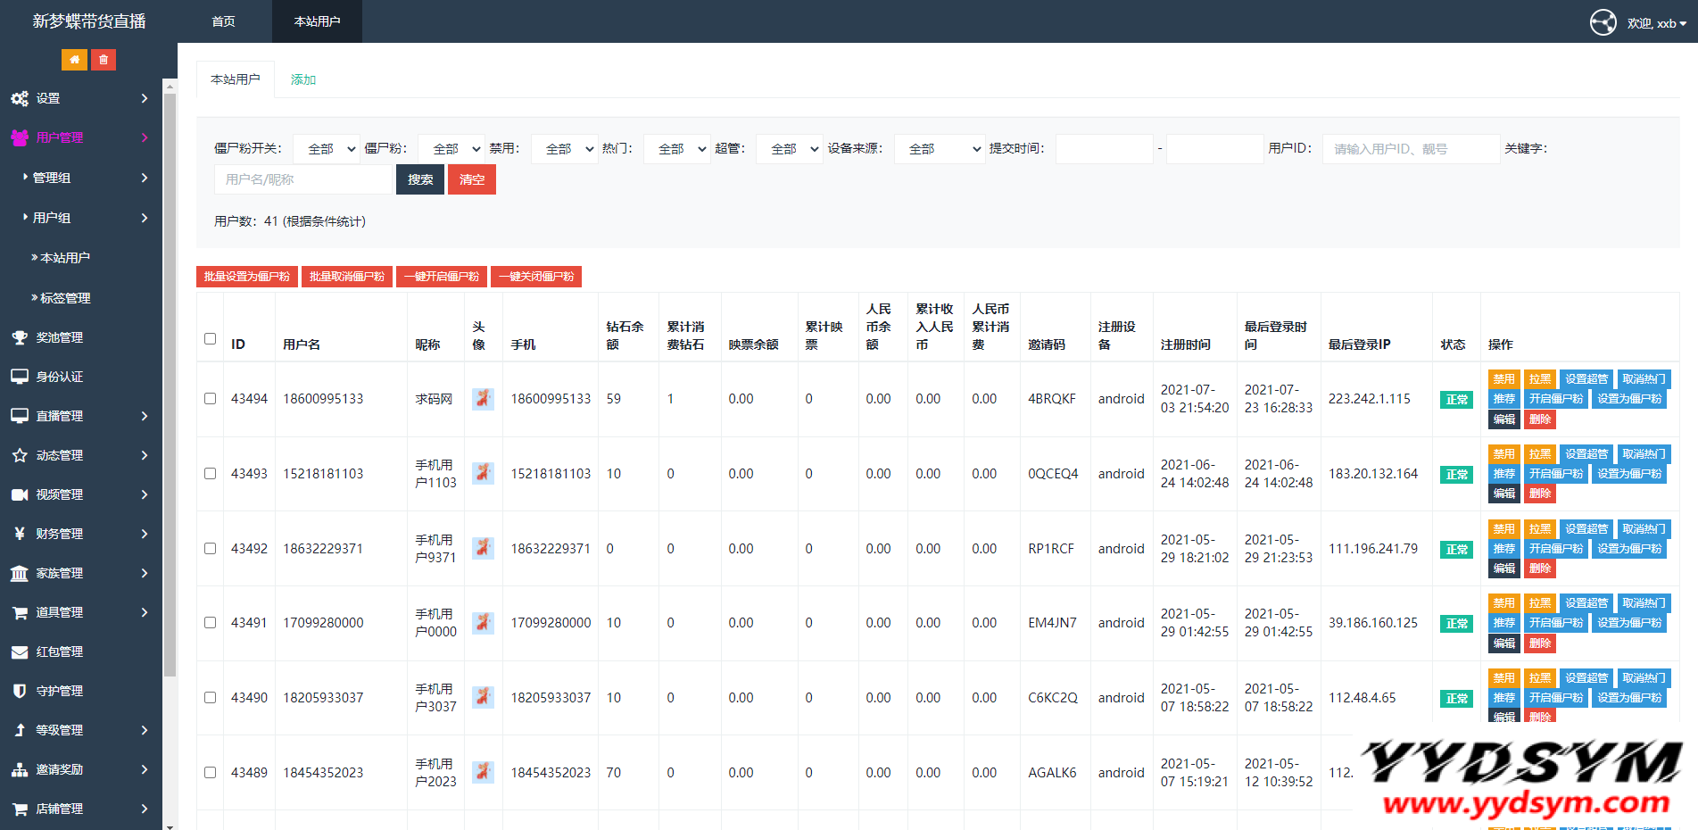
Task: Click the user avatar icon beside 欢迎
Action: click(1603, 22)
